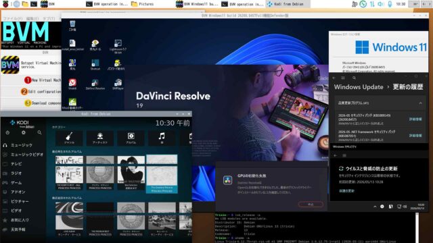This screenshot has width=433, height=243.
Task: Click the terminal window vertical scrollbar
Action: point(417,227)
